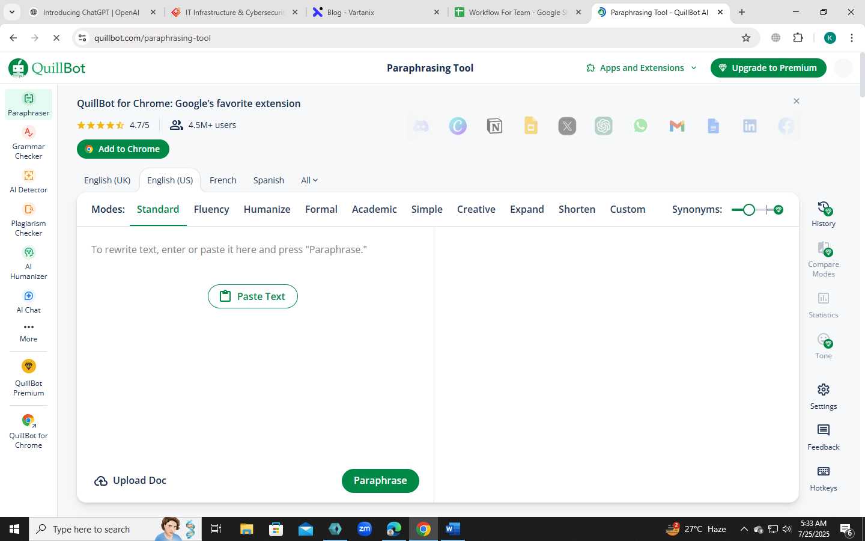
Task: Open the Paraphraser tool in sidebar
Action: point(28,104)
